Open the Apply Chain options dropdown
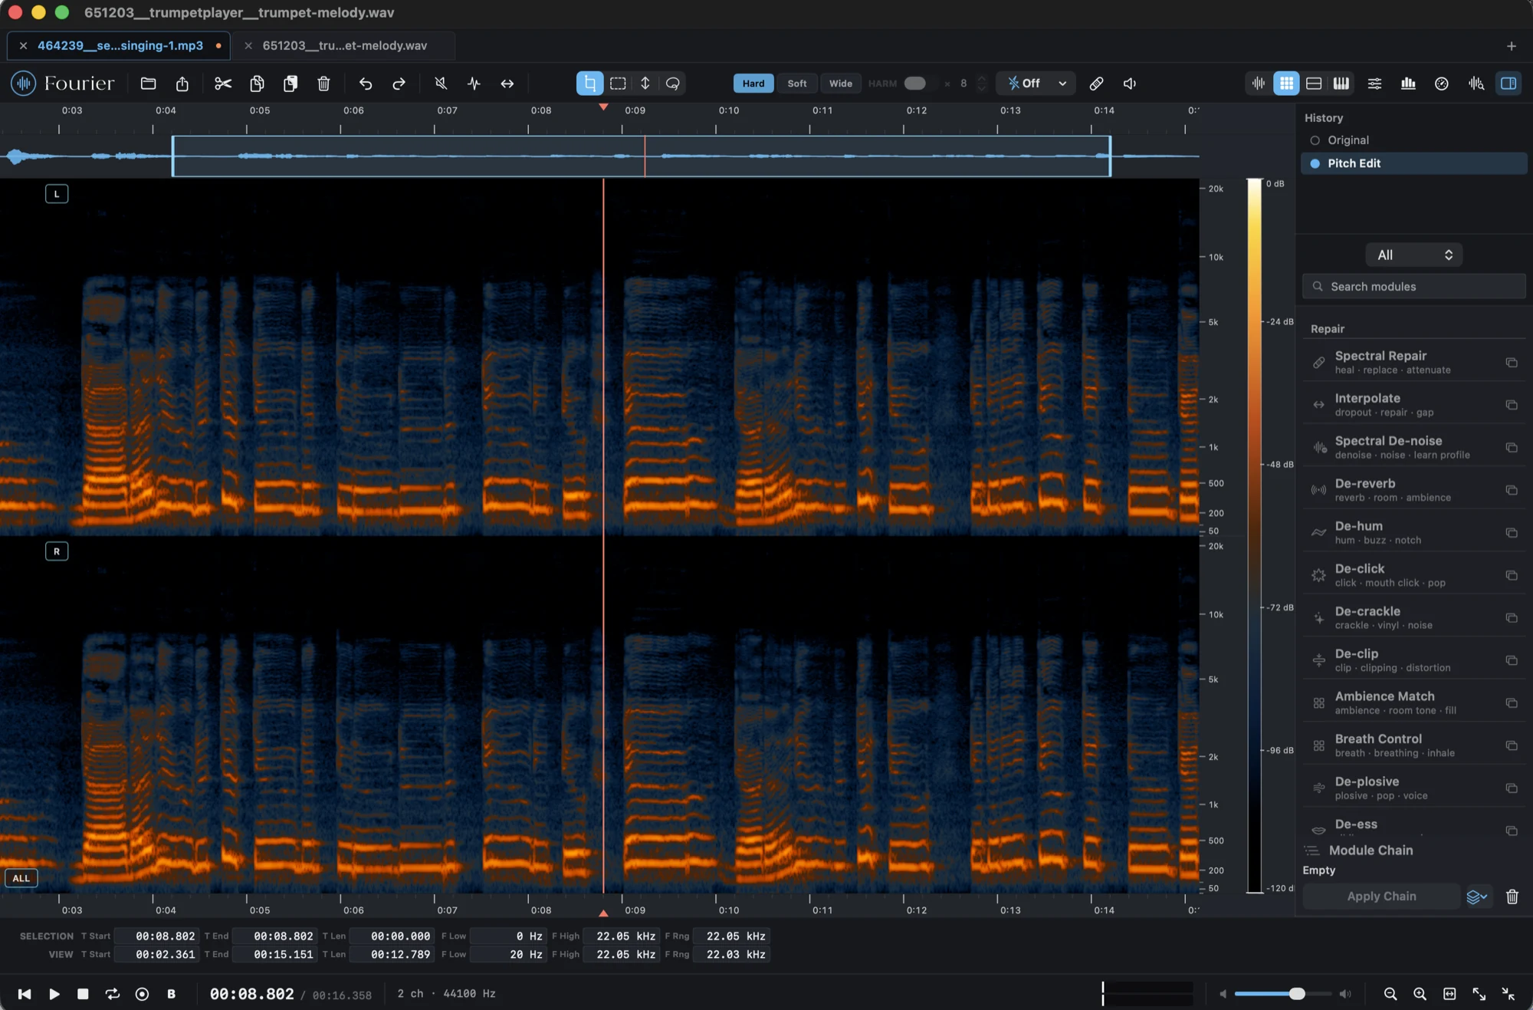 tap(1477, 896)
